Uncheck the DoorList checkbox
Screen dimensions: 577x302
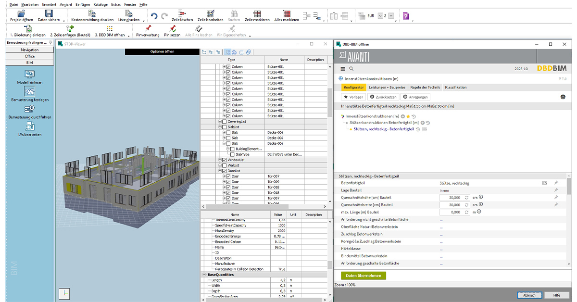pyautogui.click(x=224, y=171)
